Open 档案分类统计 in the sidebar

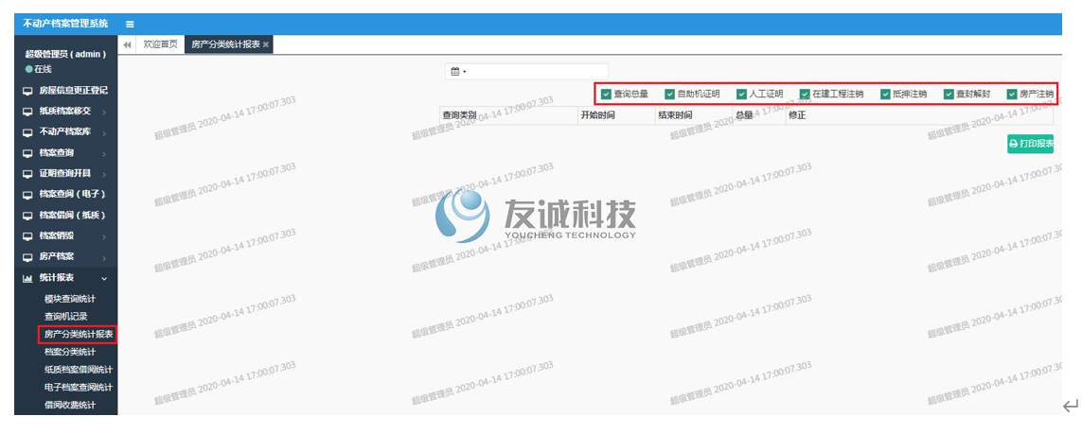click(x=70, y=352)
